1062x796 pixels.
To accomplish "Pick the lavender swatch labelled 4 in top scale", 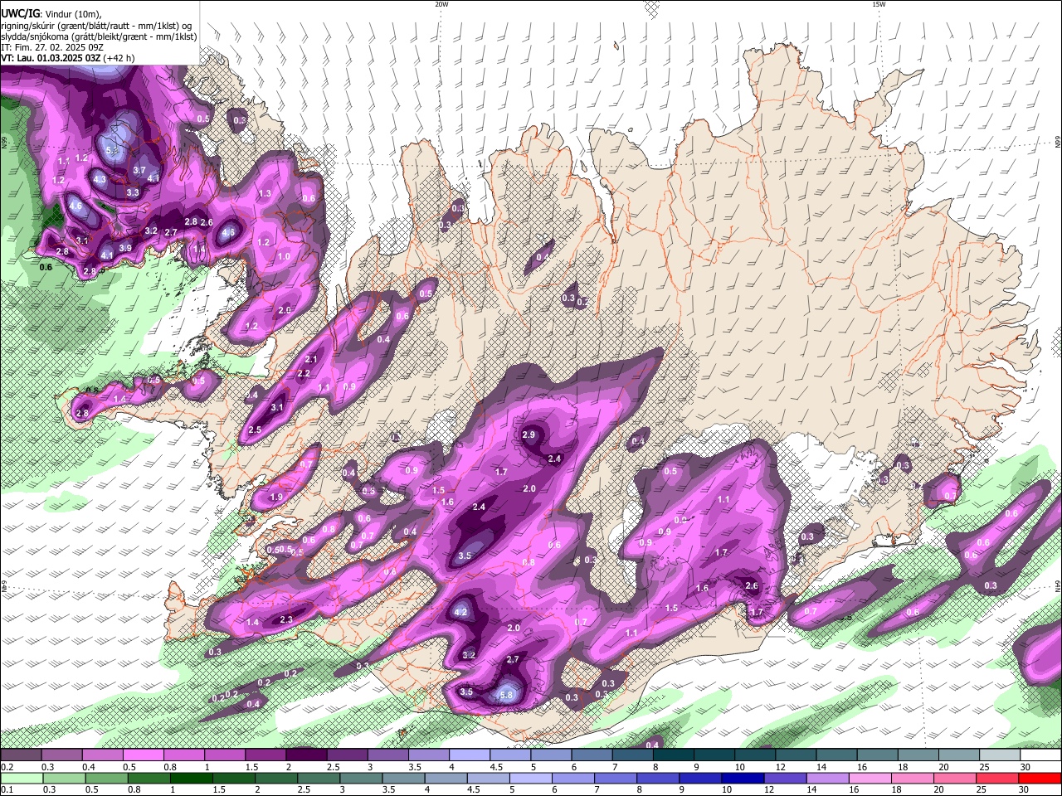I will pyautogui.click(x=470, y=755).
